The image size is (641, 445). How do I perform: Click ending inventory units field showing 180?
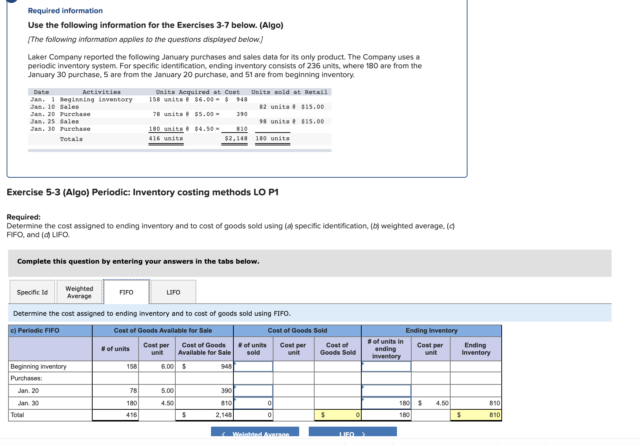click(386, 403)
